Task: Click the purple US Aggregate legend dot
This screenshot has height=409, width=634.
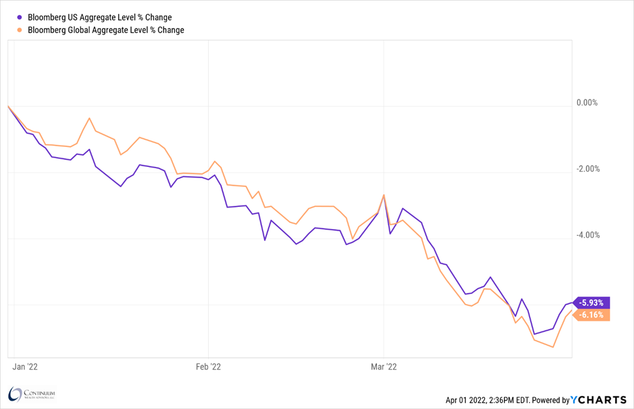Action: coord(22,18)
